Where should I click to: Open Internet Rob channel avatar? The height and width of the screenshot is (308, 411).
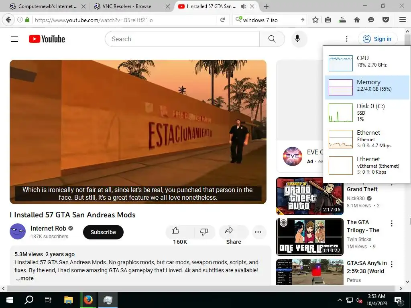(x=18, y=231)
